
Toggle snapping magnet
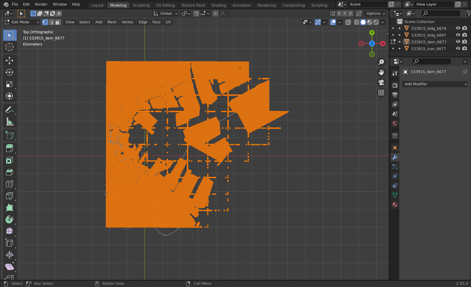pyautogui.click(x=196, y=13)
